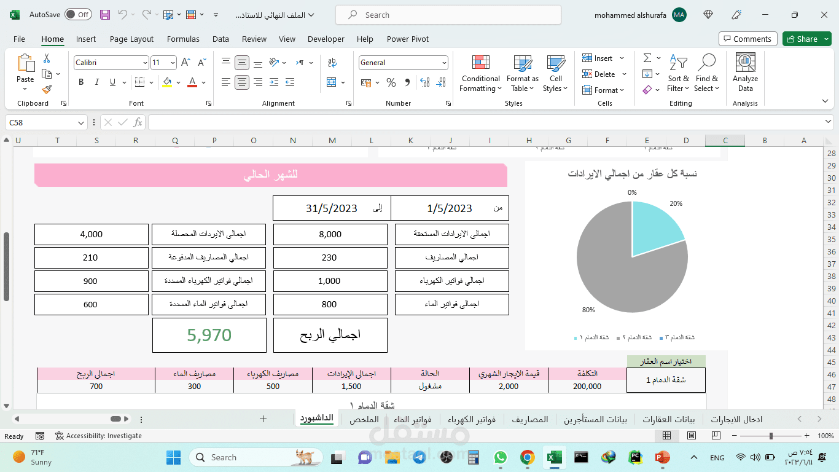839x472 pixels.
Task: Add a new sheet with plus icon
Action: click(263, 419)
